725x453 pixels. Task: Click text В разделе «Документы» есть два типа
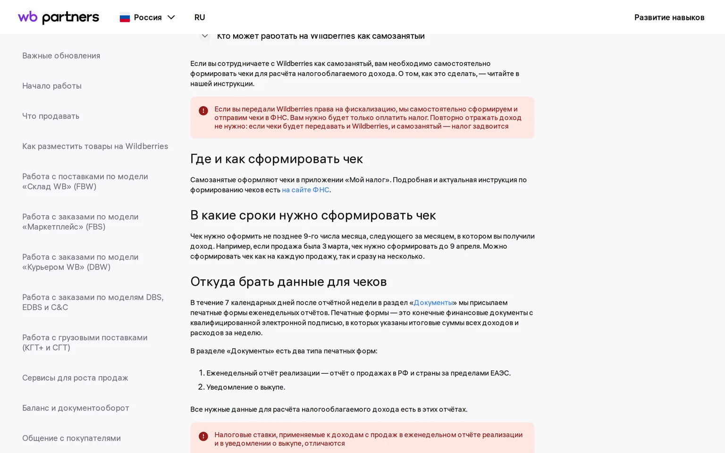(284, 351)
